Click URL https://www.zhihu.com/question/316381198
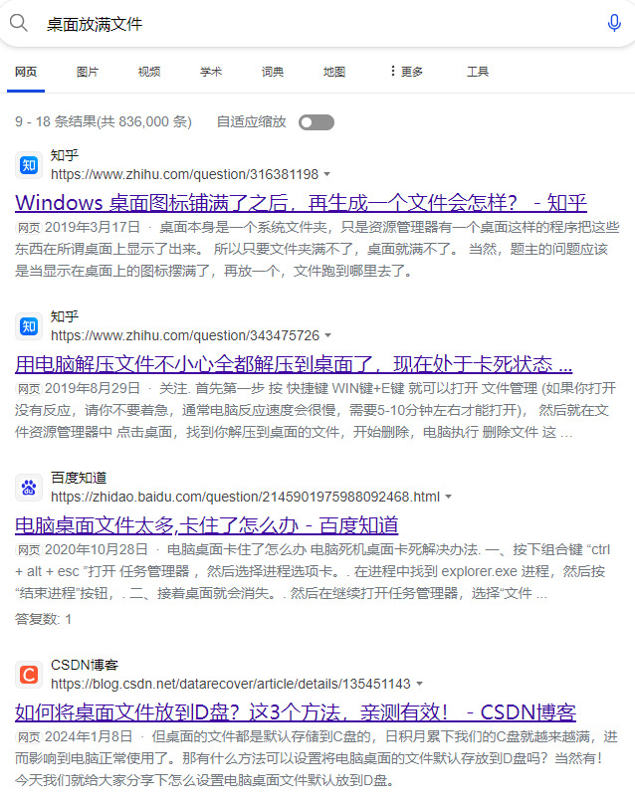 [184, 175]
